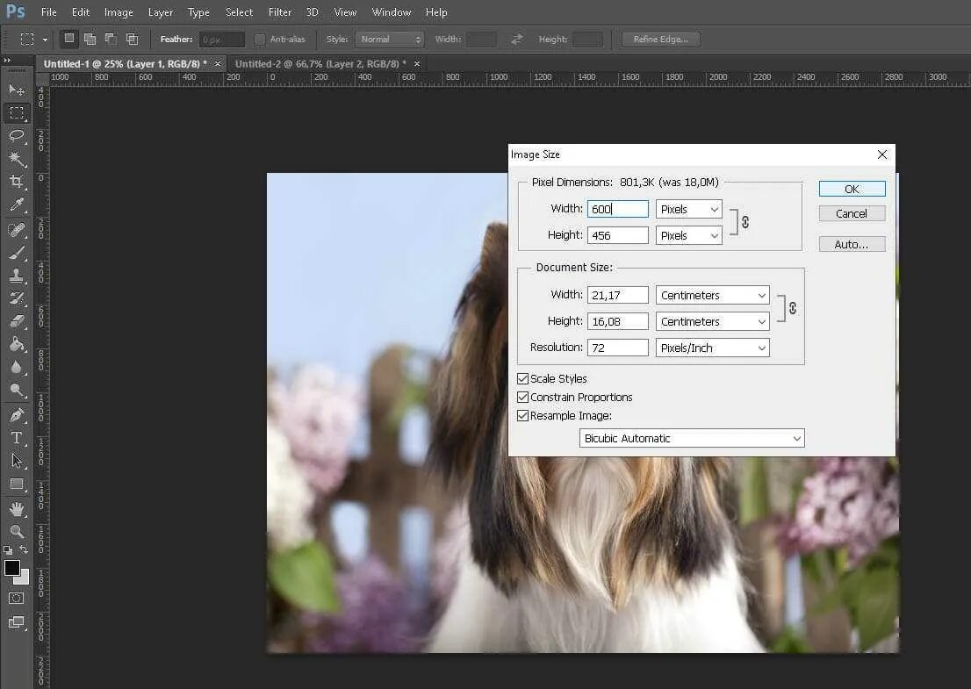Open the document Height Centimeters dropdown
This screenshot has height=689, width=971.
(x=712, y=322)
